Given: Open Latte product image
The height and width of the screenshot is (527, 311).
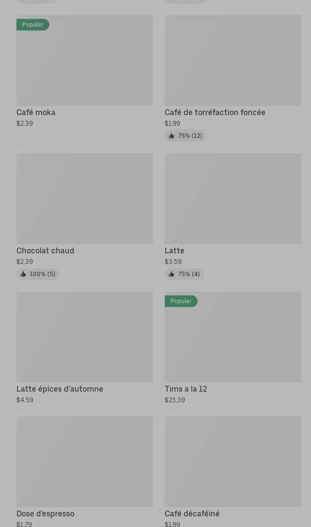Looking at the screenshot, I should coord(233,199).
